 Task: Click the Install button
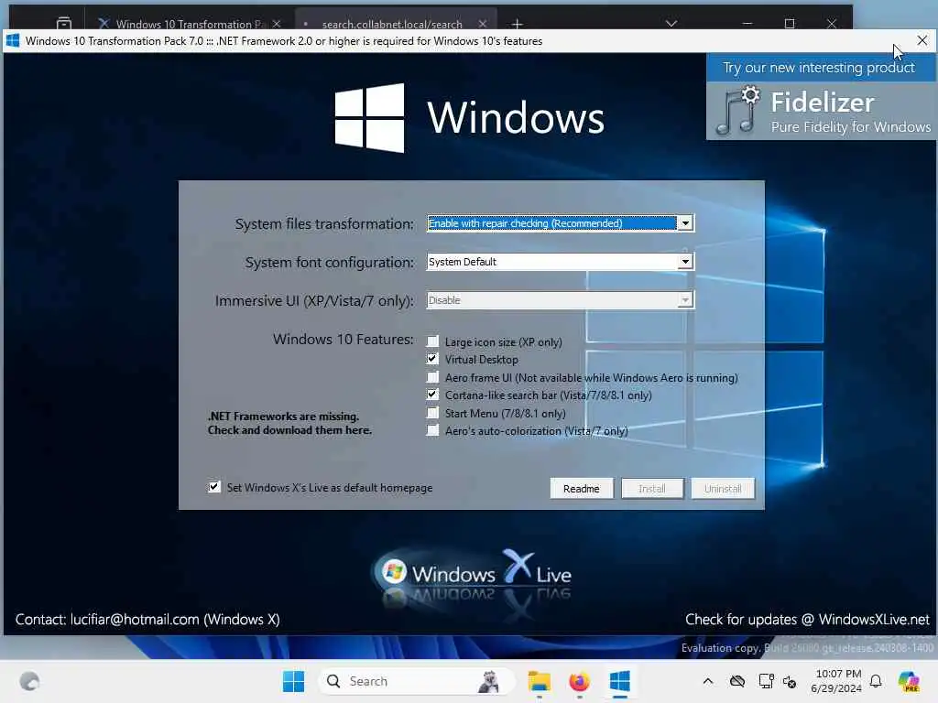coord(651,489)
